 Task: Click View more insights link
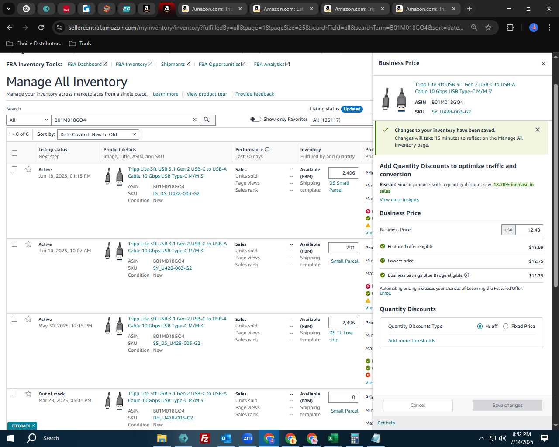point(399,200)
